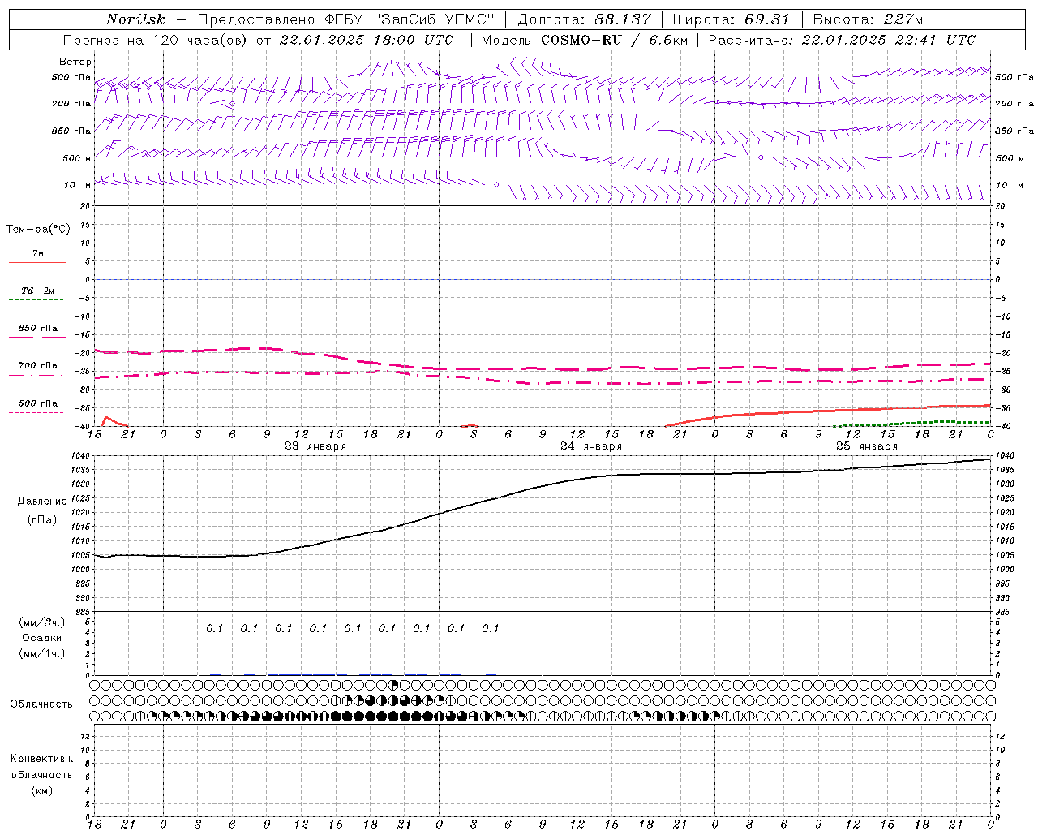Click the '700 гПа' temperature legend label
The height and width of the screenshot is (831, 1038).
tap(38, 365)
